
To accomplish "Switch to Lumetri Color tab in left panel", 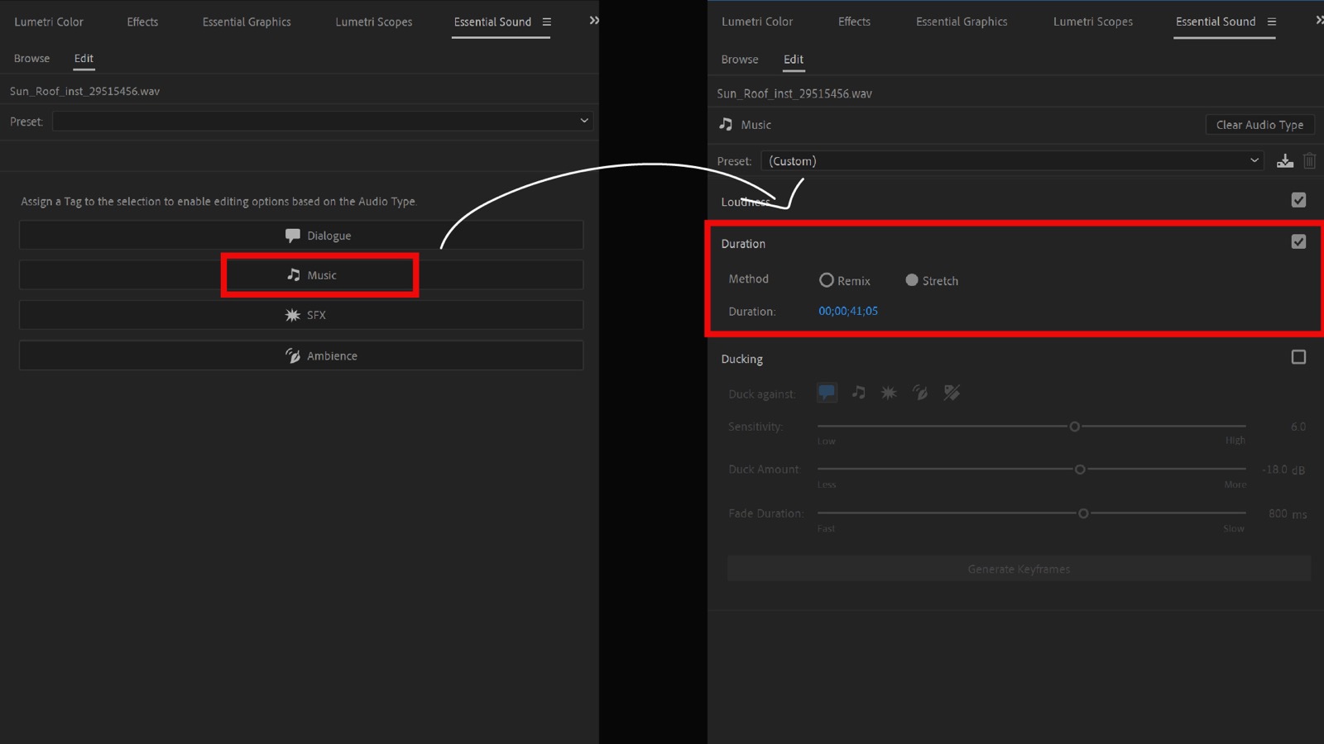I will point(49,21).
